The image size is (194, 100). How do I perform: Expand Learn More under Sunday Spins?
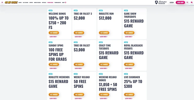(x=53, y=68)
